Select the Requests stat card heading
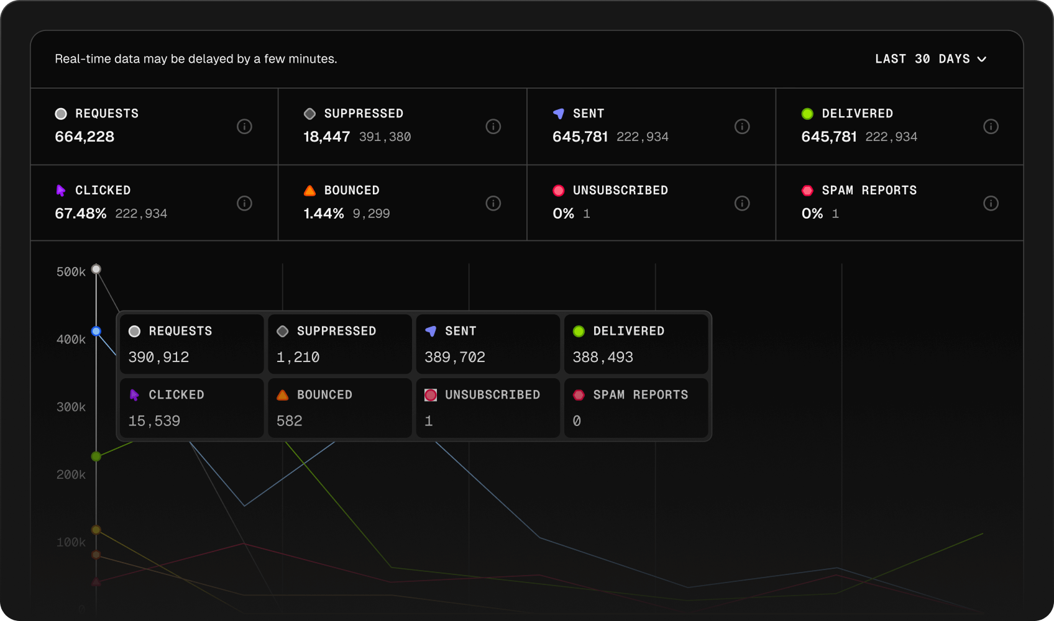This screenshot has height=621, width=1054. pos(106,114)
